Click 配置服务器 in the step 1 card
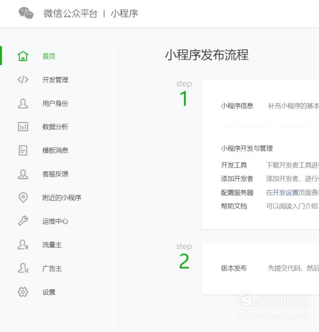This screenshot has width=319, height=332. tap(237, 192)
